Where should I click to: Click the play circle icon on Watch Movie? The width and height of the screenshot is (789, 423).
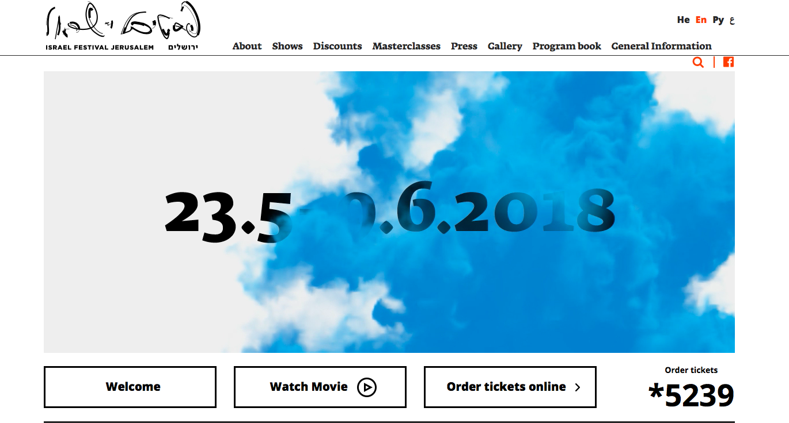point(367,387)
